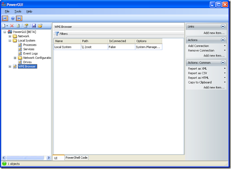Screen dimensions: 231x169
Task: Click the red X delete icon
Action: [x=12, y=26]
